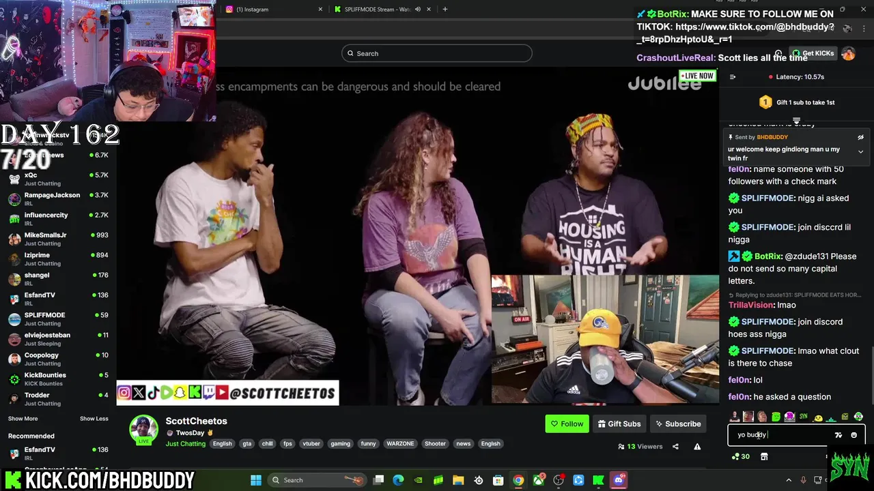Open xQc channel in sidebar
The width and height of the screenshot is (874, 491).
[x=58, y=179]
